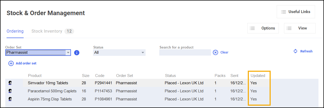The width and height of the screenshot is (324, 108).
Task: Click the Add order set link
Action: 26,63
